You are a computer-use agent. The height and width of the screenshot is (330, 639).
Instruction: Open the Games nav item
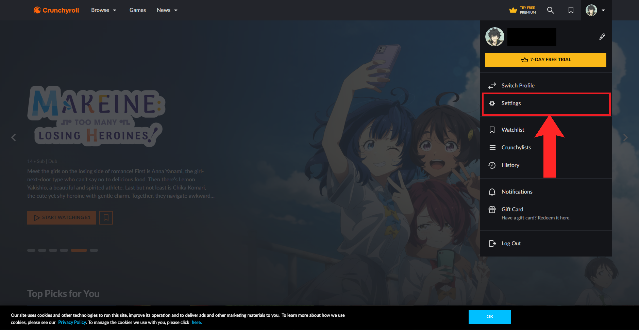[x=138, y=10]
